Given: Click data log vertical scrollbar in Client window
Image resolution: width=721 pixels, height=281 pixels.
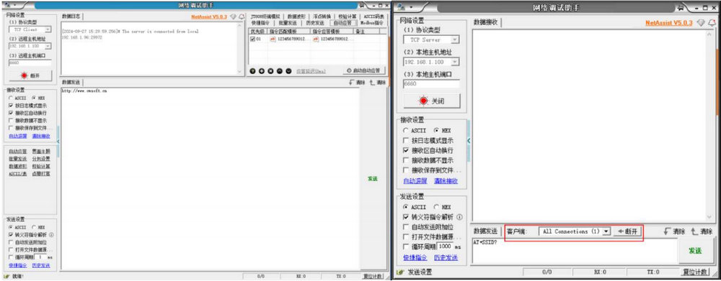Looking at the screenshot, I should coord(239,48).
